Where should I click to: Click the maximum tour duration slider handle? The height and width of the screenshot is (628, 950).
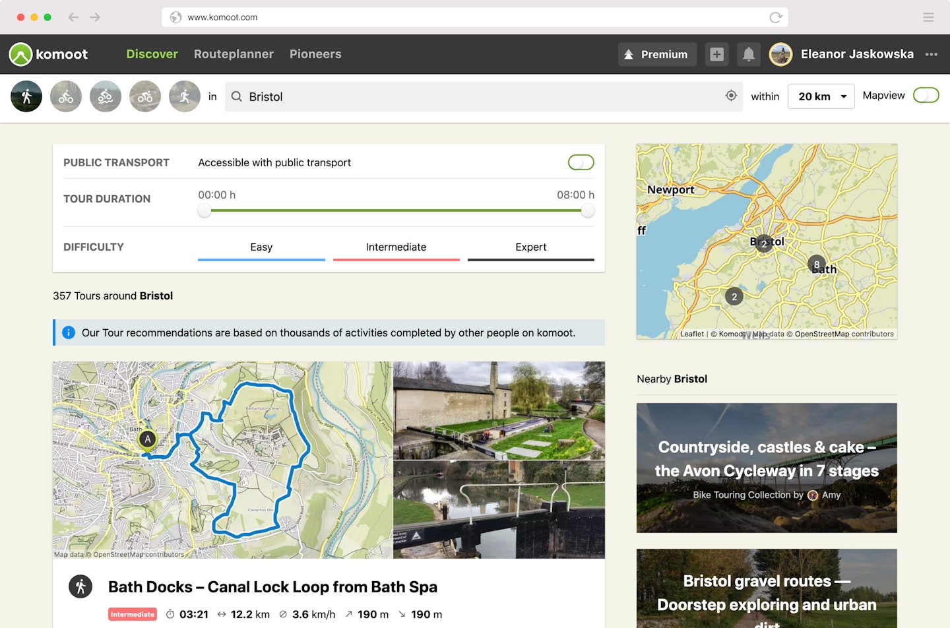coord(588,210)
